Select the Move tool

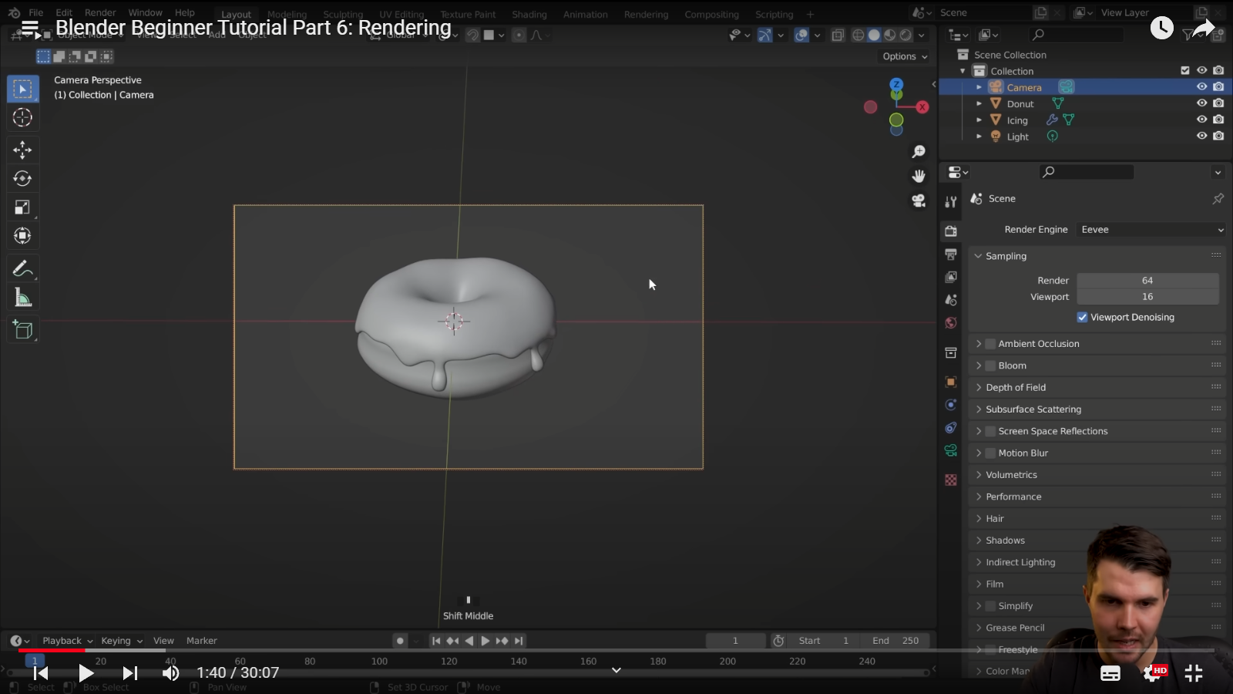coord(22,150)
